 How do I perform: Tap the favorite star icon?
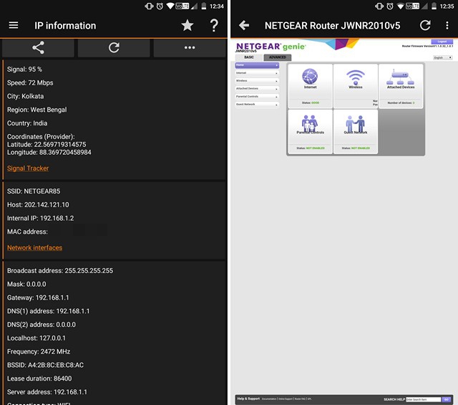tap(187, 26)
